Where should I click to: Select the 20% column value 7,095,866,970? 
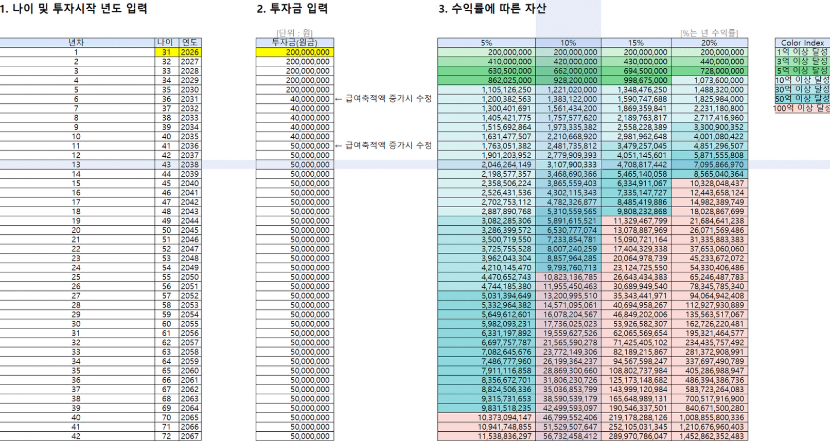pos(709,164)
